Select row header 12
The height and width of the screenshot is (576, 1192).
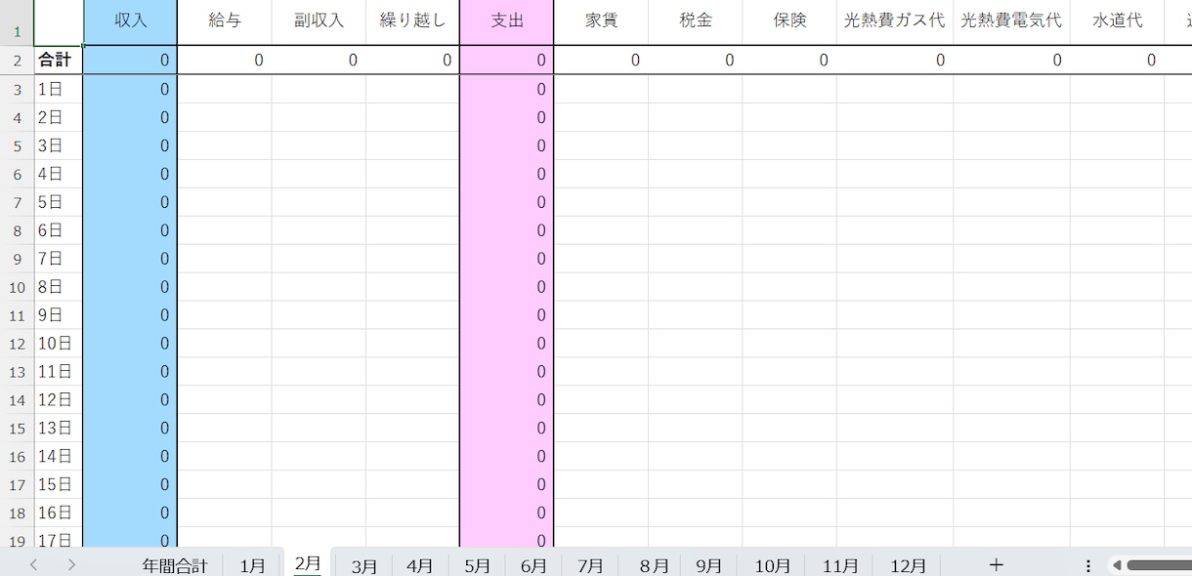17,344
